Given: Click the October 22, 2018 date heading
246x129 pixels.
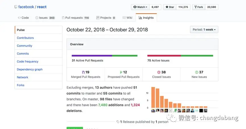Looking at the screenshot, I should (107, 30).
